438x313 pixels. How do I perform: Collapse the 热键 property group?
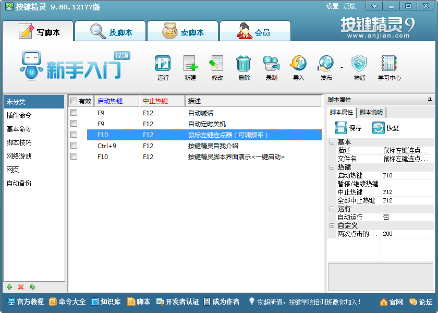pyautogui.click(x=332, y=167)
